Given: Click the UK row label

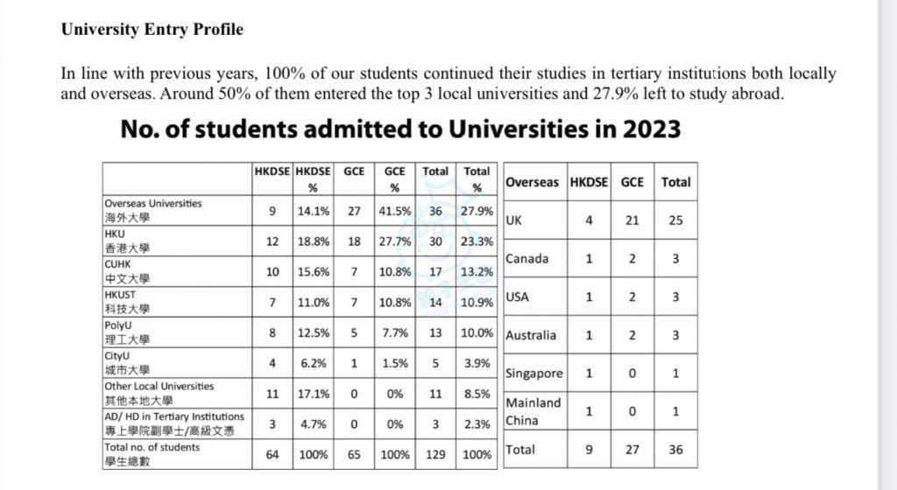Looking at the screenshot, I should click(x=513, y=220).
